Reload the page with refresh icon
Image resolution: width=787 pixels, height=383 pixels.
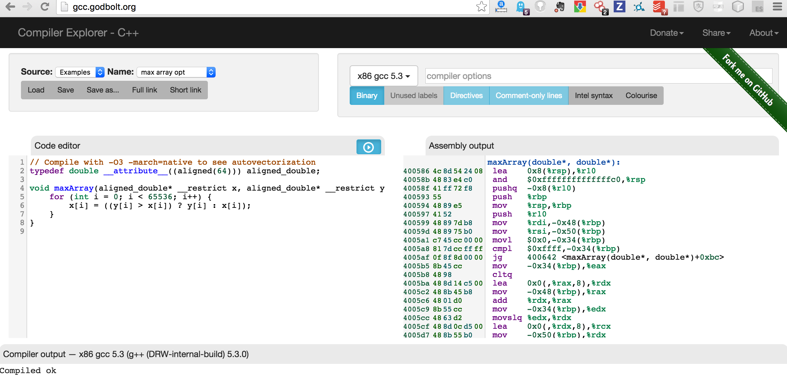click(45, 7)
